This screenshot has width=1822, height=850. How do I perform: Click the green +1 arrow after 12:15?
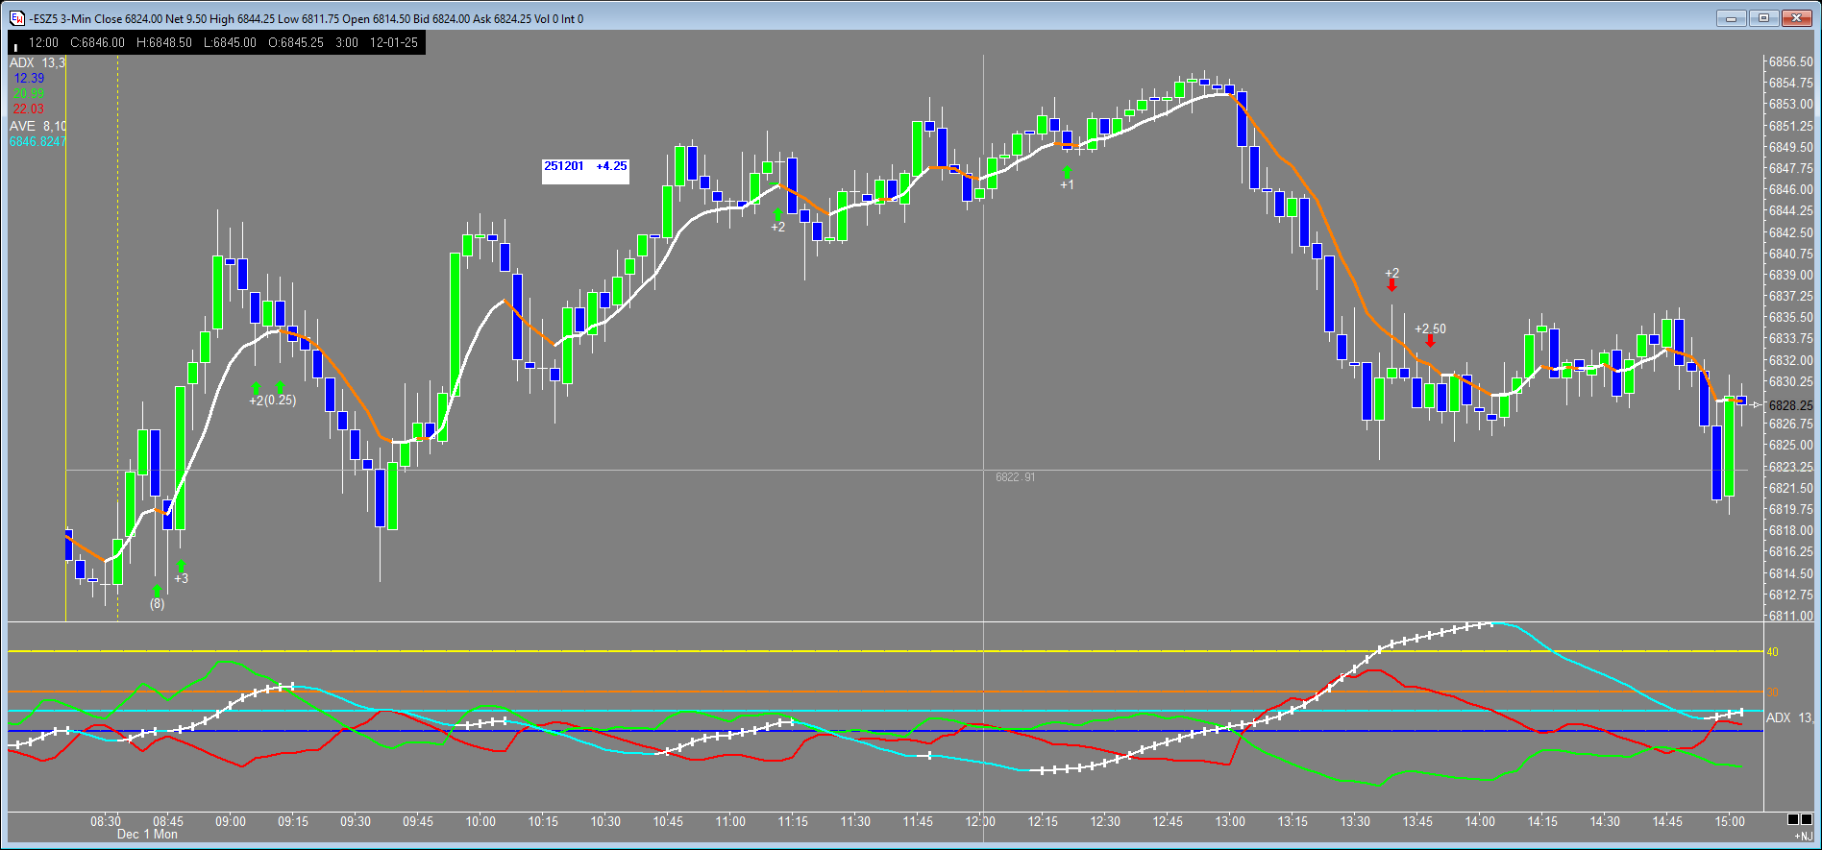point(1067,172)
